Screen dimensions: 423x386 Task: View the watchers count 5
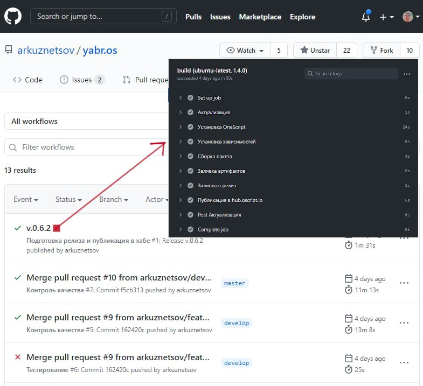[x=279, y=50]
